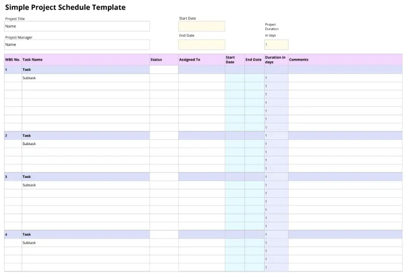Screen dimensions: 410x280
Task: Click the Project Title name input field
Action: click(77, 26)
